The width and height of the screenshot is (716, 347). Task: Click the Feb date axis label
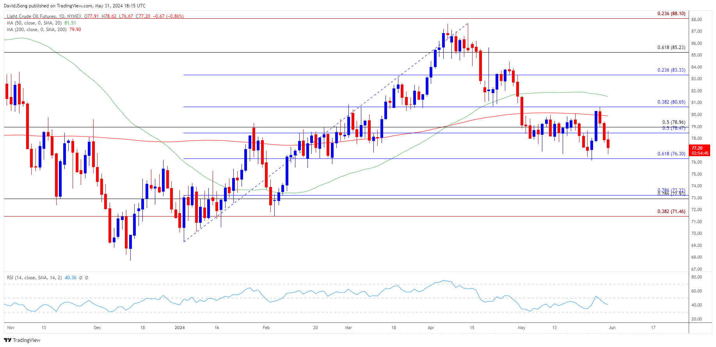click(266, 328)
